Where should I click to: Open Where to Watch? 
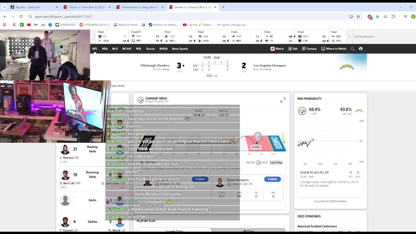coord(334,49)
